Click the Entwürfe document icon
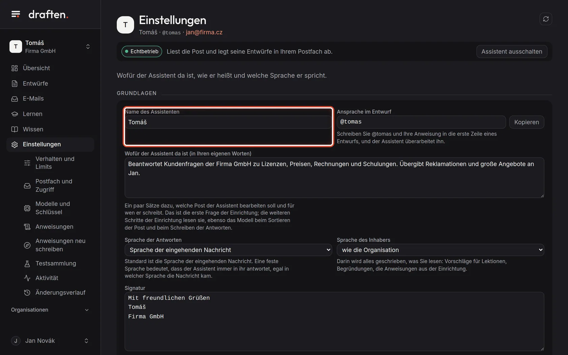This screenshot has height=355, width=568. tap(15, 84)
